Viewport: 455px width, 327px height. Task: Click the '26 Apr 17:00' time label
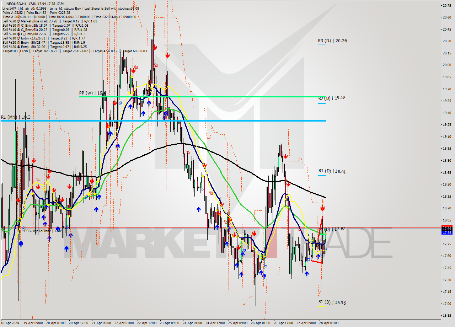[283, 323]
